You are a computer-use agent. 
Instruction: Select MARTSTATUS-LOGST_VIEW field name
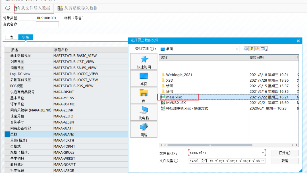click(76, 80)
